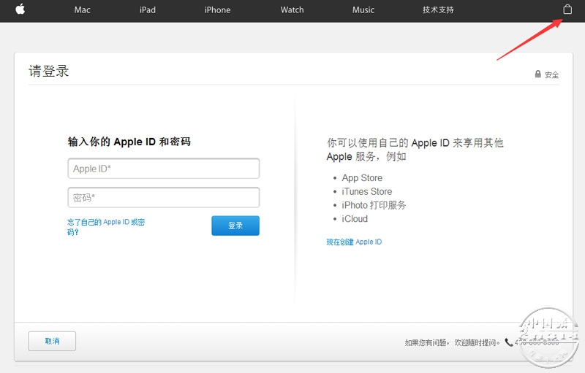Click the blue 登录 button
The image size is (585, 373).
[x=235, y=226]
